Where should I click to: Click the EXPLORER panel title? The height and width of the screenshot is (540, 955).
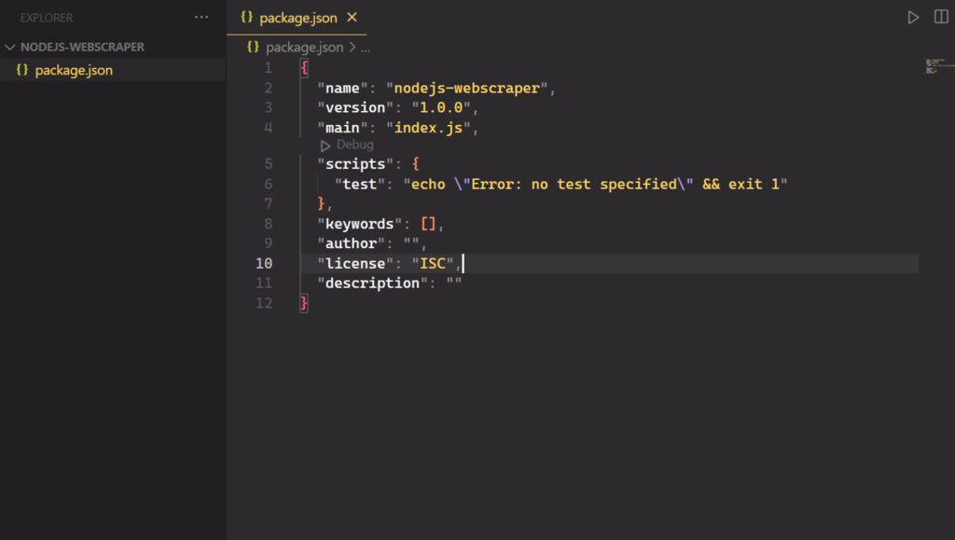[x=47, y=18]
